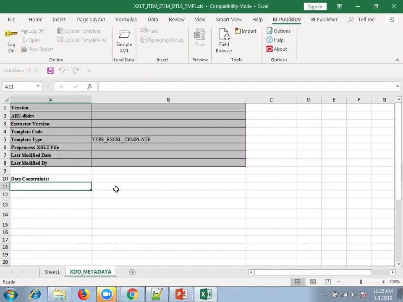403x302 pixels.
Task: Click the Import tool
Action: click(246, 31)
